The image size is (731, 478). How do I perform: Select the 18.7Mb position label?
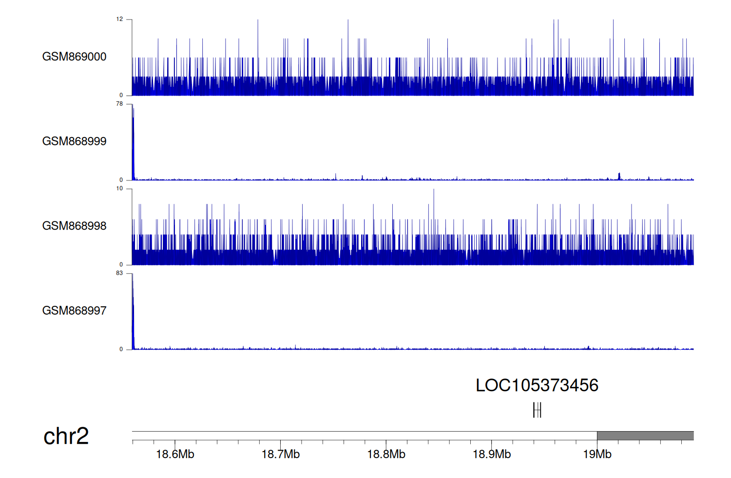(280, 454)
